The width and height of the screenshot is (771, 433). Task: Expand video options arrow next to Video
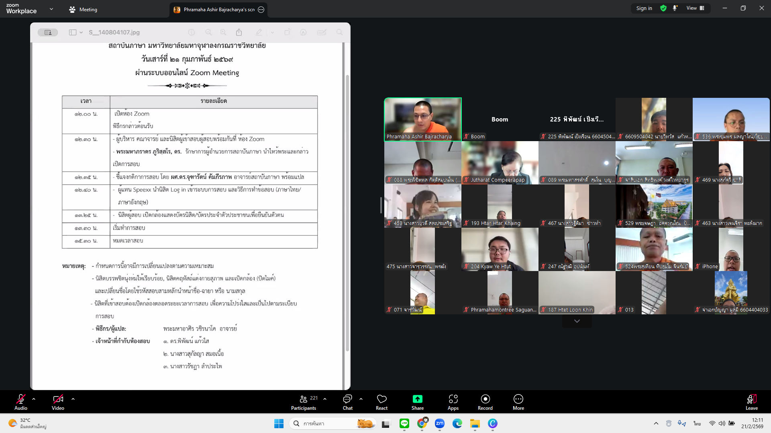pyautogui.click(x=73, y=399)
